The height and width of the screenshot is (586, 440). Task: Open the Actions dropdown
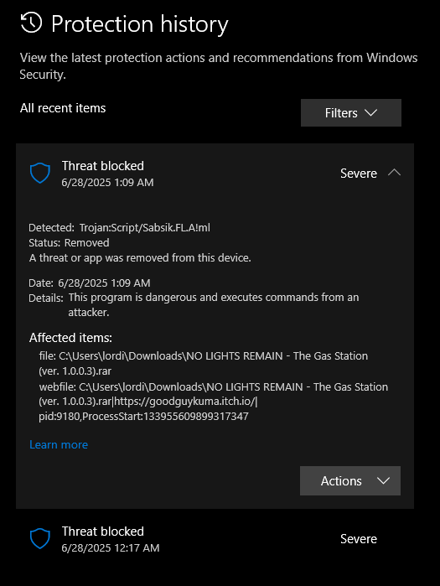(350, 480)
